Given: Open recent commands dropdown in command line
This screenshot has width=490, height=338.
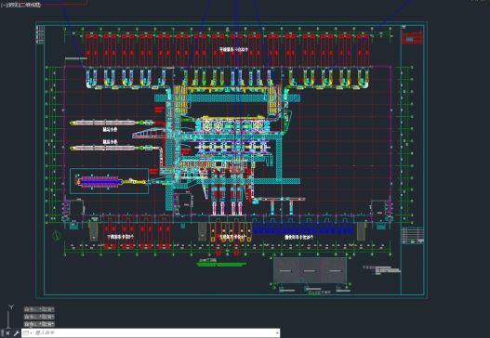Looking at the screenshot, I should pyautogui.click(x=28, y=333).
